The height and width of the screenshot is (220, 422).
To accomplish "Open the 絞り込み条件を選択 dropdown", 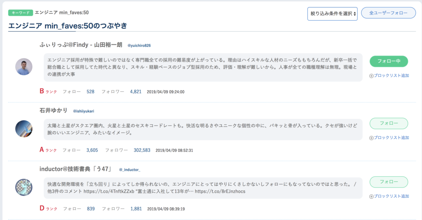I will click(x=332, y=14).
